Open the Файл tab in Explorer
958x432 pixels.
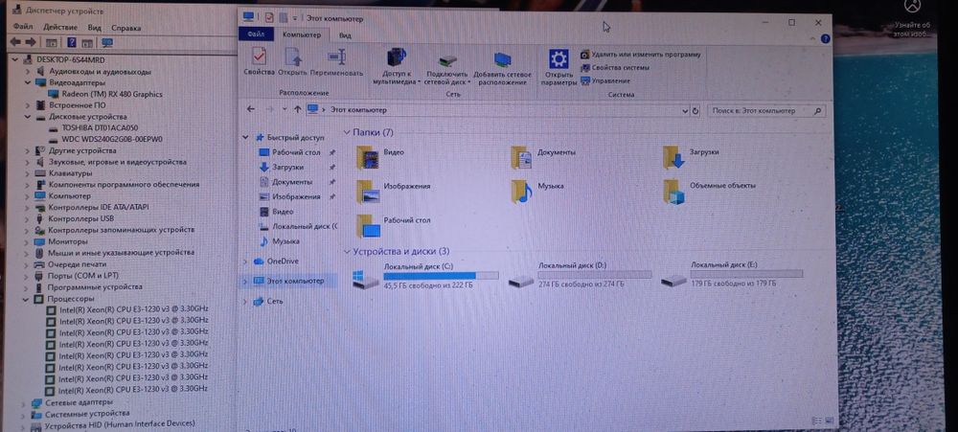256,34
